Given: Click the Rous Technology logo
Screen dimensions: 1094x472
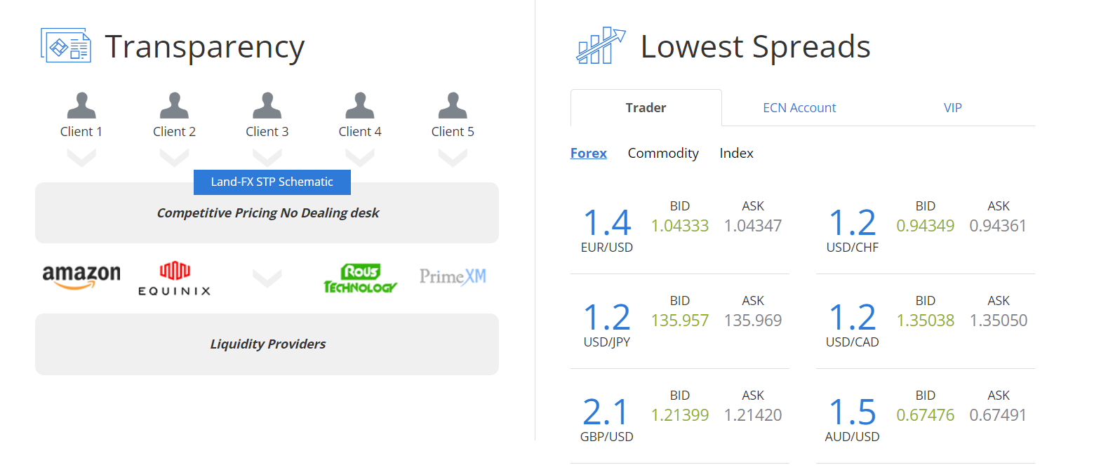Looking at the screenshot, I should (x=360, y=278).
